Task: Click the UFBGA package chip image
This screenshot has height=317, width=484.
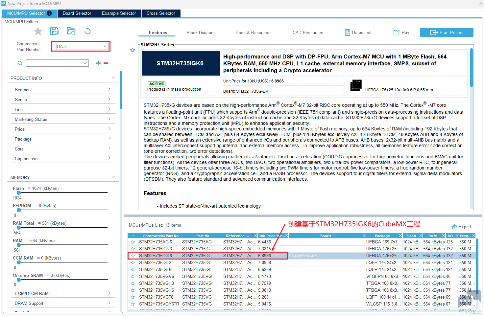Action: click(x=356, y=85)
